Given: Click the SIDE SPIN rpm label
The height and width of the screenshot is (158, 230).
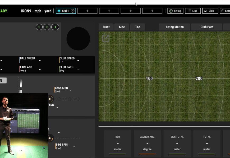Looking at the screenshot, I should [62, 146].
